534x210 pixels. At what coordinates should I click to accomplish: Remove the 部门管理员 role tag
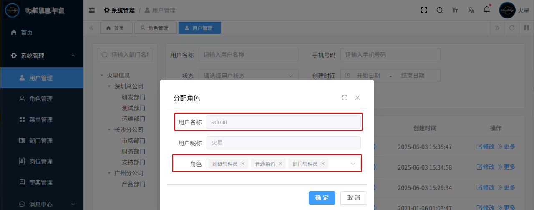(x=323, y=164)
